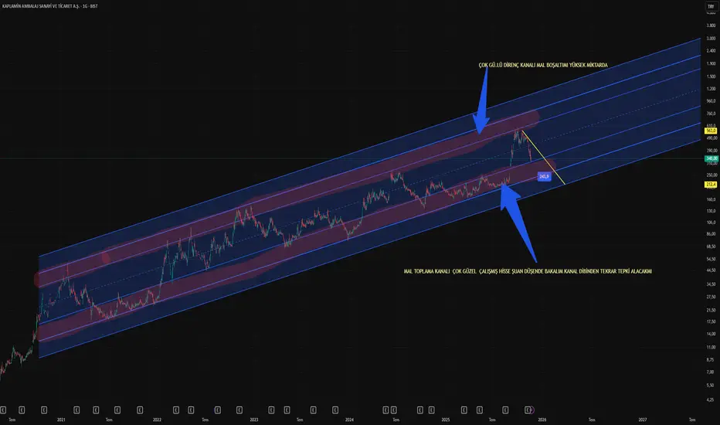The height and width of the screenshot is (425, 720).
Task: Click the blue 243,9 price tag on chart
Action: coord(544,176)
